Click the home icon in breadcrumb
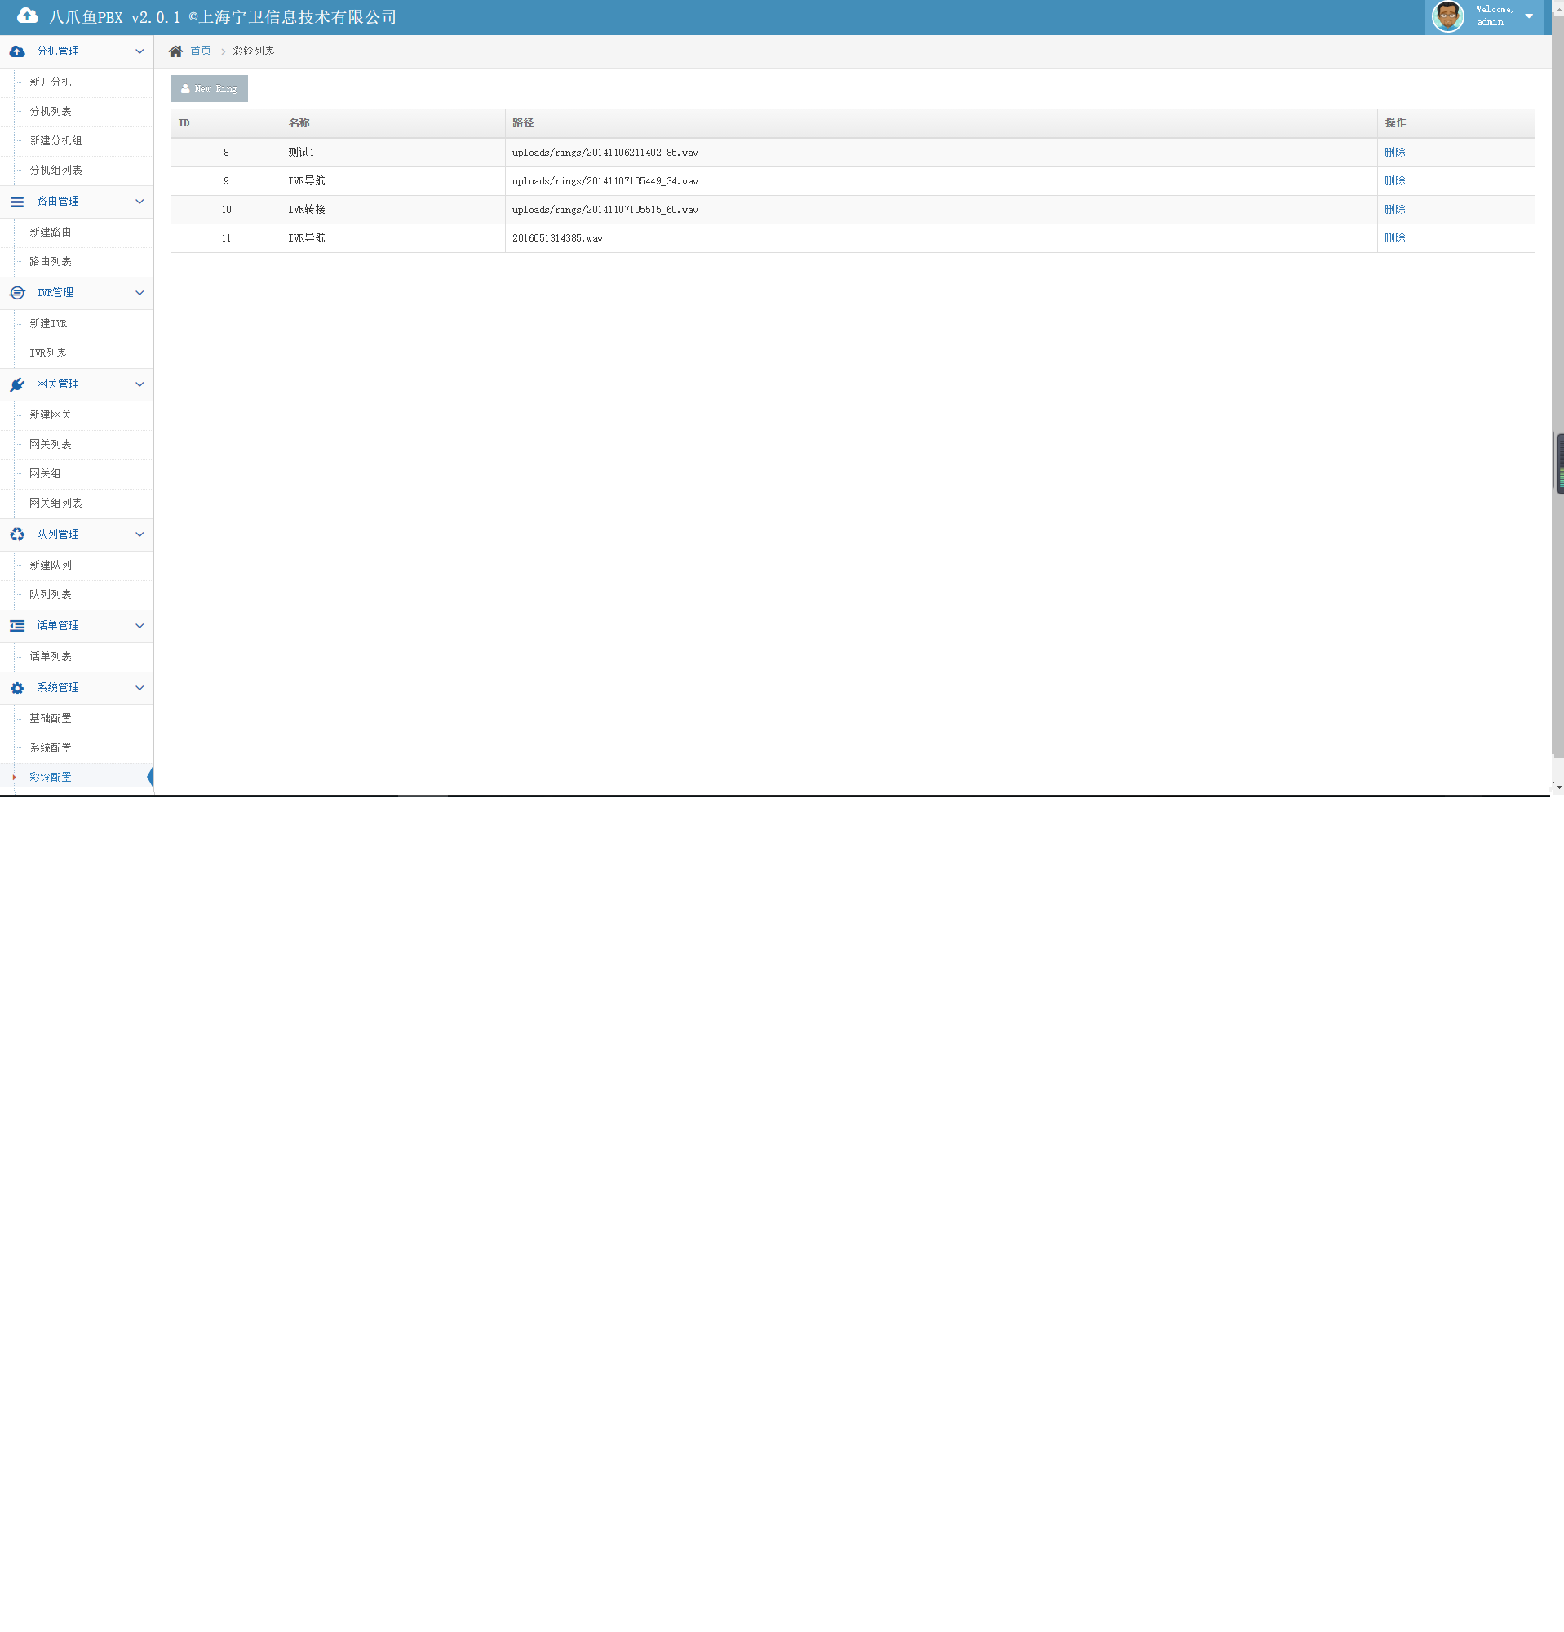 pos(175,51)
